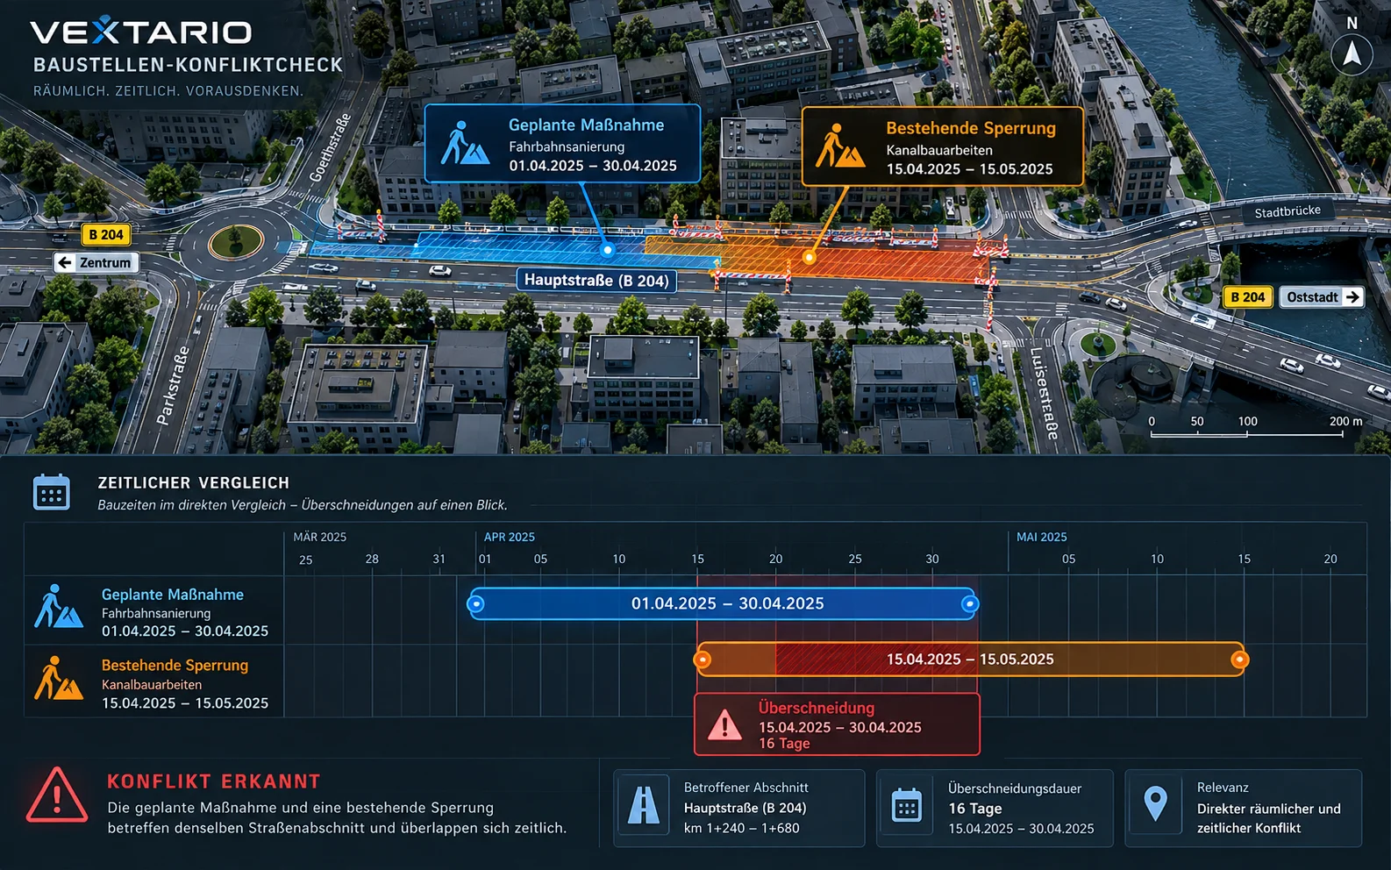The image size is (1391, 870).
Task: Click the Vextario logo
Action: coord(141,32)
